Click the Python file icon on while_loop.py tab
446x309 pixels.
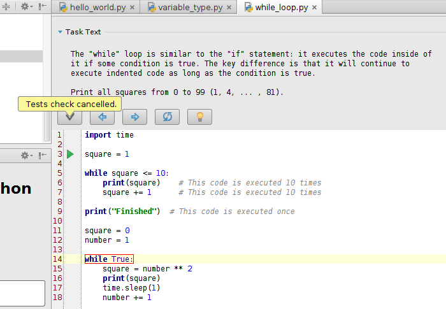click(x=249, y=7)
